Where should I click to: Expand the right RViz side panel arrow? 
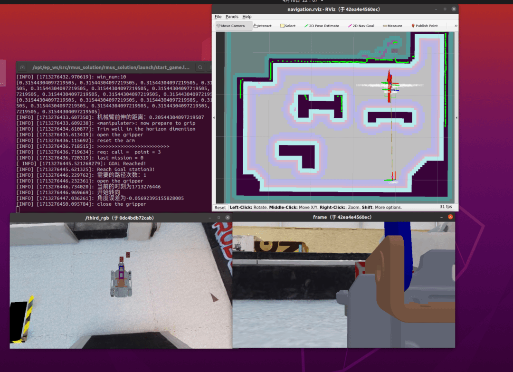pos(456,118)
